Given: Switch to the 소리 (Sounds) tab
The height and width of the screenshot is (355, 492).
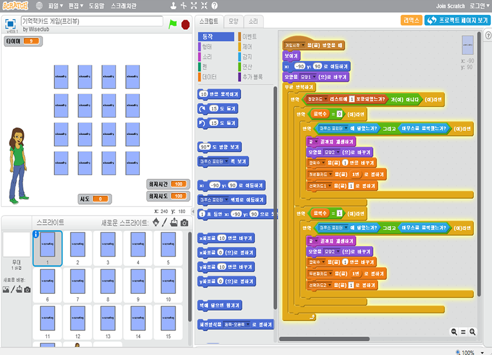Looking at the screenshot, I should coord(253,21).
